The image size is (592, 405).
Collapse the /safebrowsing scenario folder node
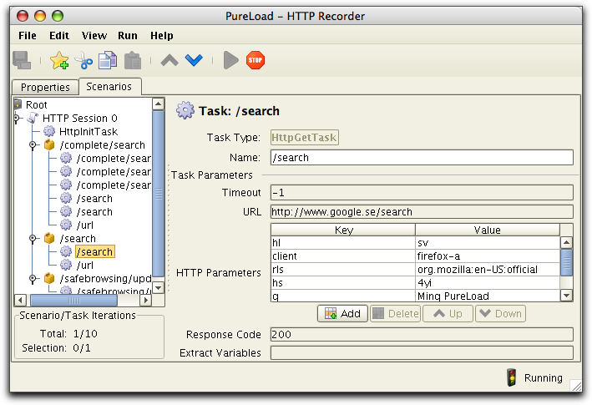pos(33,279)
